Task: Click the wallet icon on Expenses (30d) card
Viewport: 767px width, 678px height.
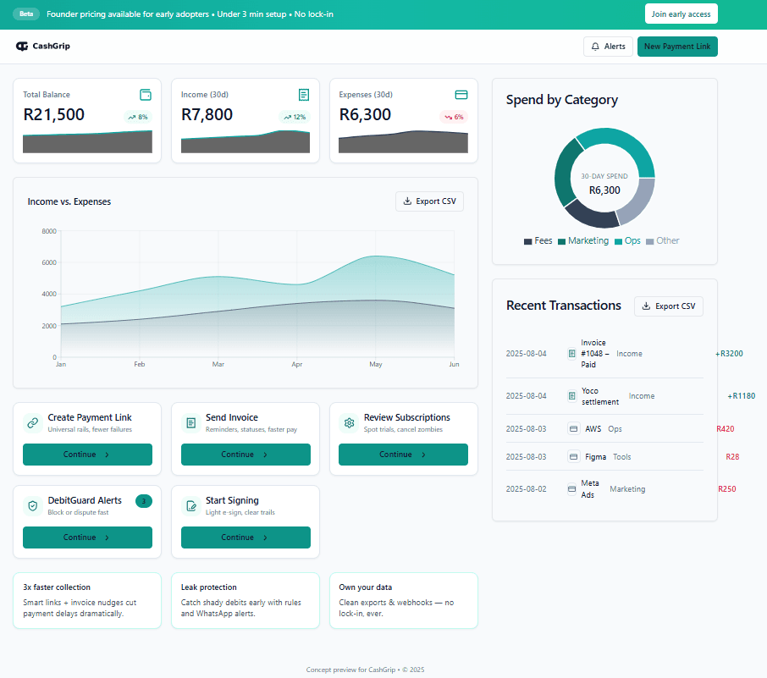Action: 461,95
